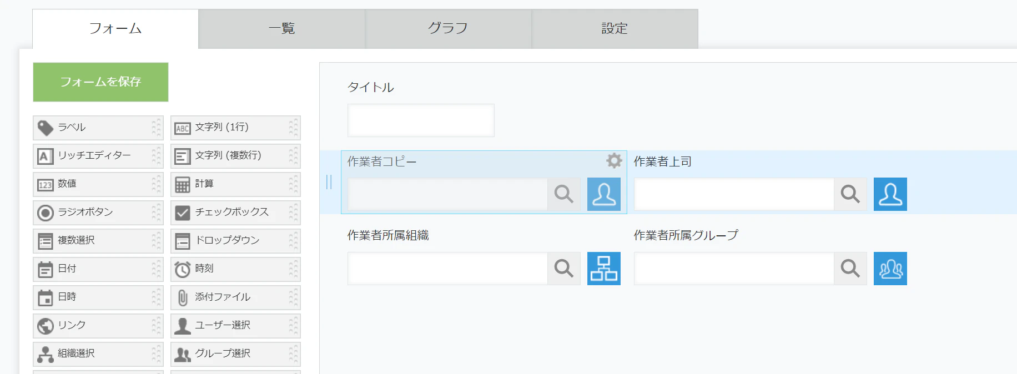Click the 作業者所属グループ input box

(734, 269)
